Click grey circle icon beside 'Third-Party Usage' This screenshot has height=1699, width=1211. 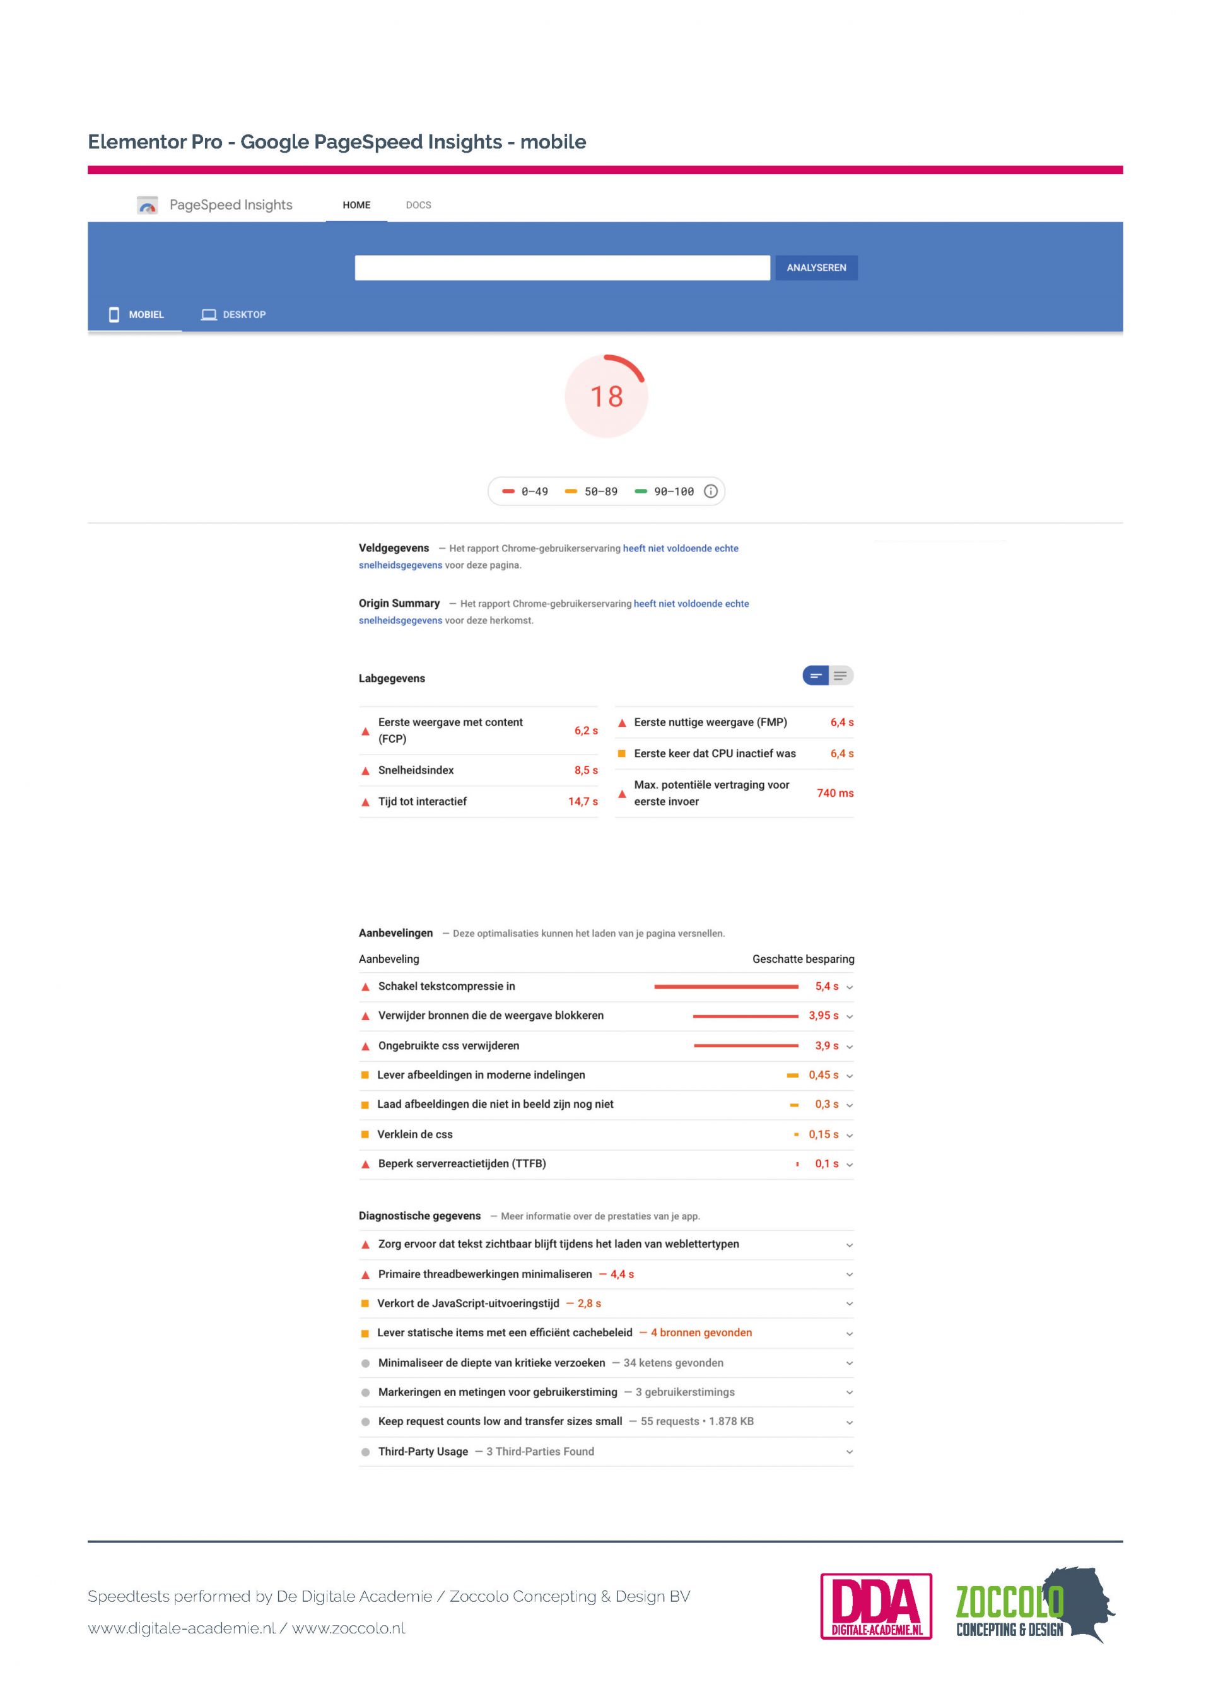pos(365,1452)
